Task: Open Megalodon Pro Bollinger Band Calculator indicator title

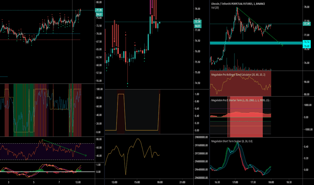Action: click(x=238, y=75)
